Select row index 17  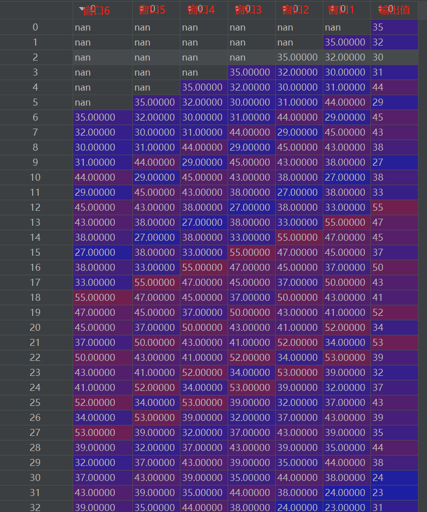click(x=36, y=282)
